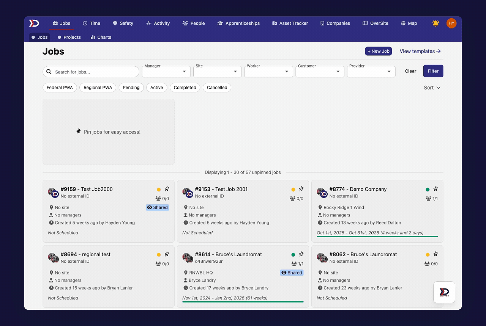
Task: Open the Manager dropdown
Action: [166, 72]
